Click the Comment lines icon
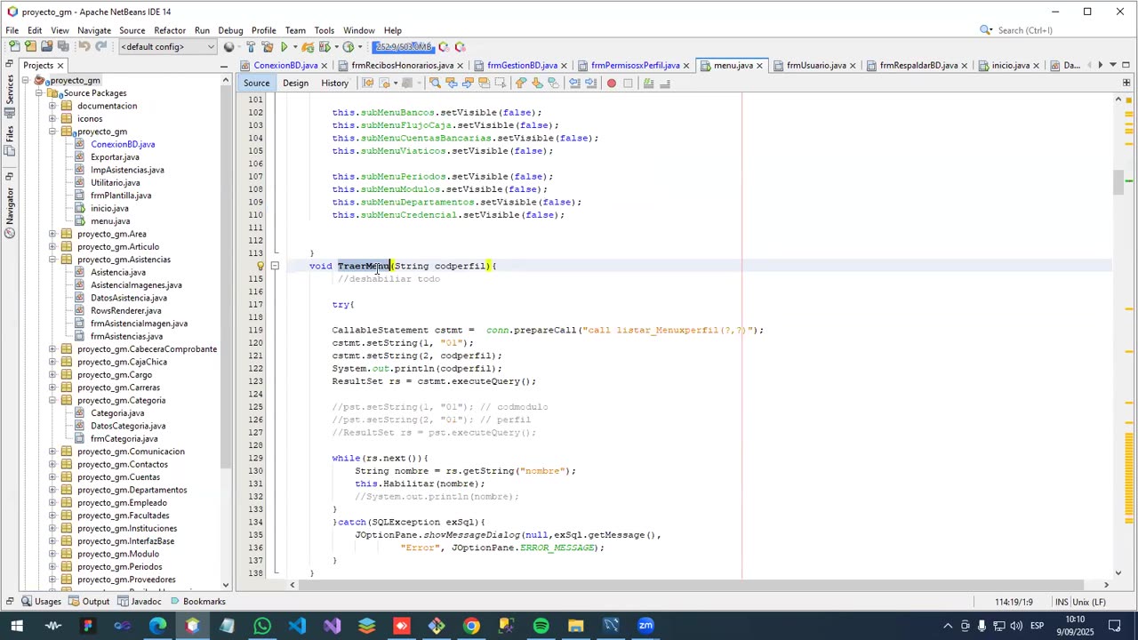Viewport: 1138px width, 640px height. tap(649, 83)
